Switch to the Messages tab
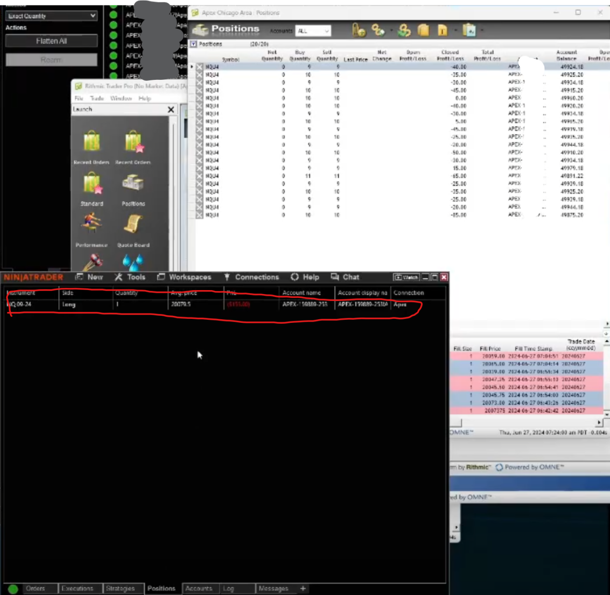610x595 pixels. 273,589
